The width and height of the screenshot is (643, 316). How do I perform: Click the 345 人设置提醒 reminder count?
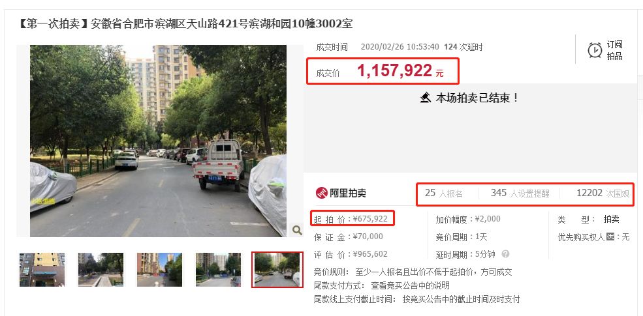(520, 194)
